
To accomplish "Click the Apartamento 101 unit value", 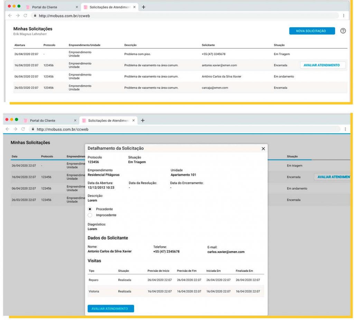I will pyautogui.click(x=183, y=175).
